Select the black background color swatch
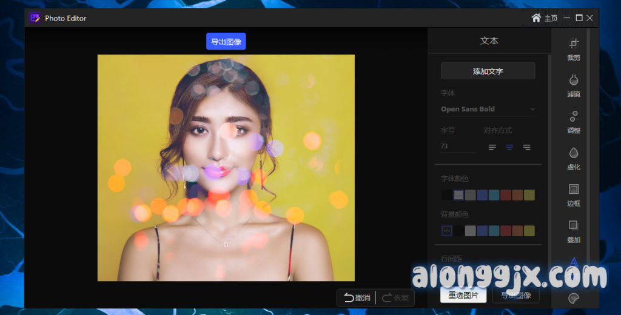621x315 pixels. pyautogui.click(x=459, y=231)
